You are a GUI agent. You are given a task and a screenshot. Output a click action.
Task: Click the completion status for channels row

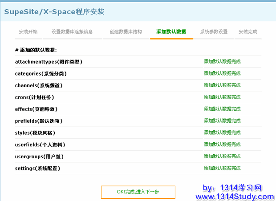222,85
